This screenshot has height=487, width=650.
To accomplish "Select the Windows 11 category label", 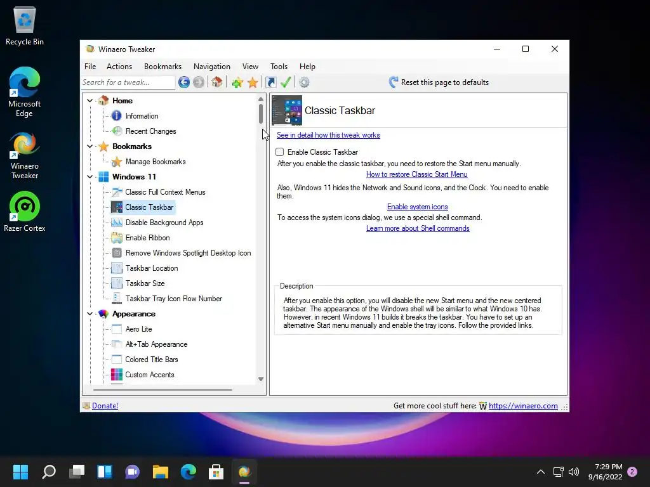I will coord(135,177).
